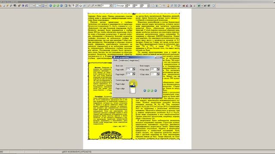Screen dimensions: 275x154
Task: Expand dropdown arrow beside the green picture icon
Action: click(x=202, y=6)
